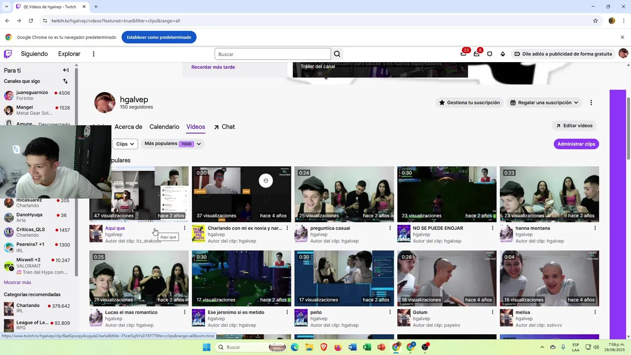Open options for clip Aqui que
This screenshot has width=631, height=355.
point(185,228)
